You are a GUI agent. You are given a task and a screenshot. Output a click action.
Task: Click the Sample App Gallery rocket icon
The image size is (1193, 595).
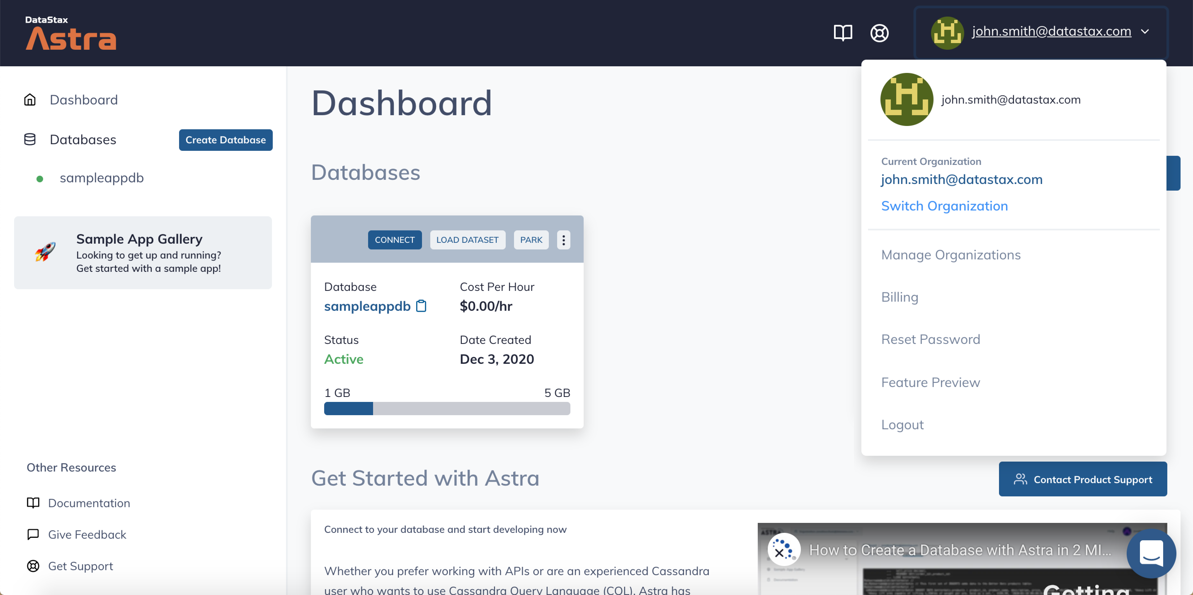[x=45, y=252]
